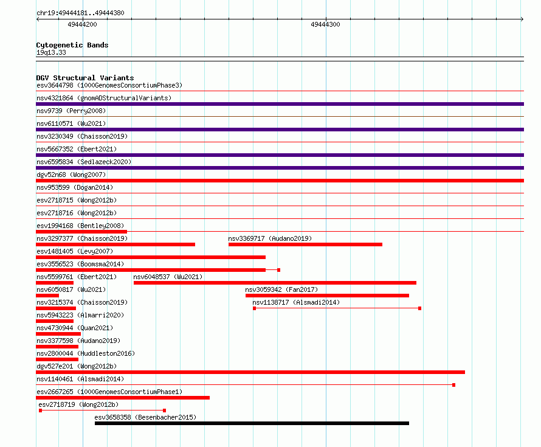Screen dimensions: 541x447
Task: Select esv3556523 (Boomsma2014) label
Action: 80,264
